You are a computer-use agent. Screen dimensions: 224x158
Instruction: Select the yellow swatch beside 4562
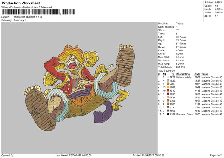click(x=168, y=87)
